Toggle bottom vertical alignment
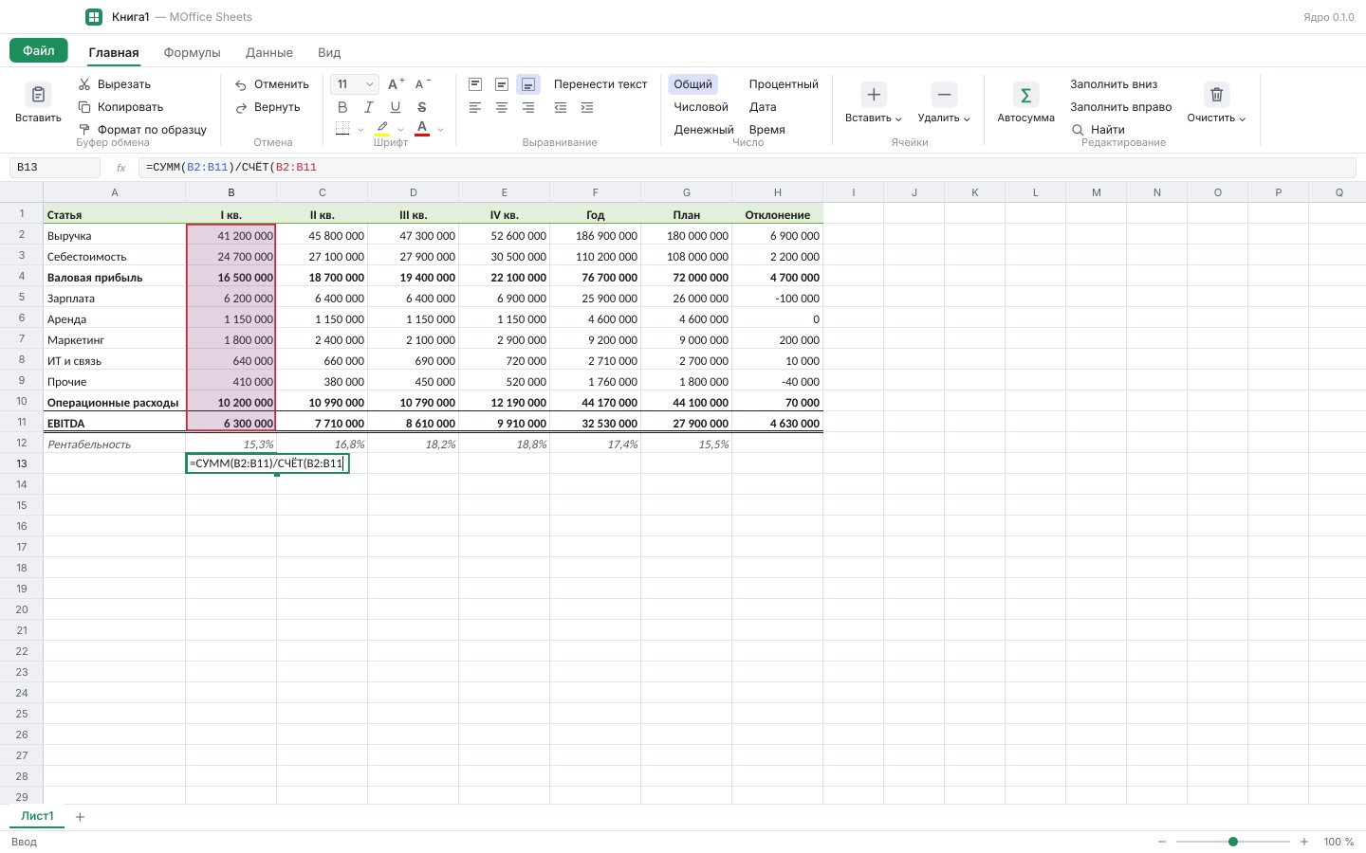This screenshot has width=1366, height=853. tap(528, 84)
